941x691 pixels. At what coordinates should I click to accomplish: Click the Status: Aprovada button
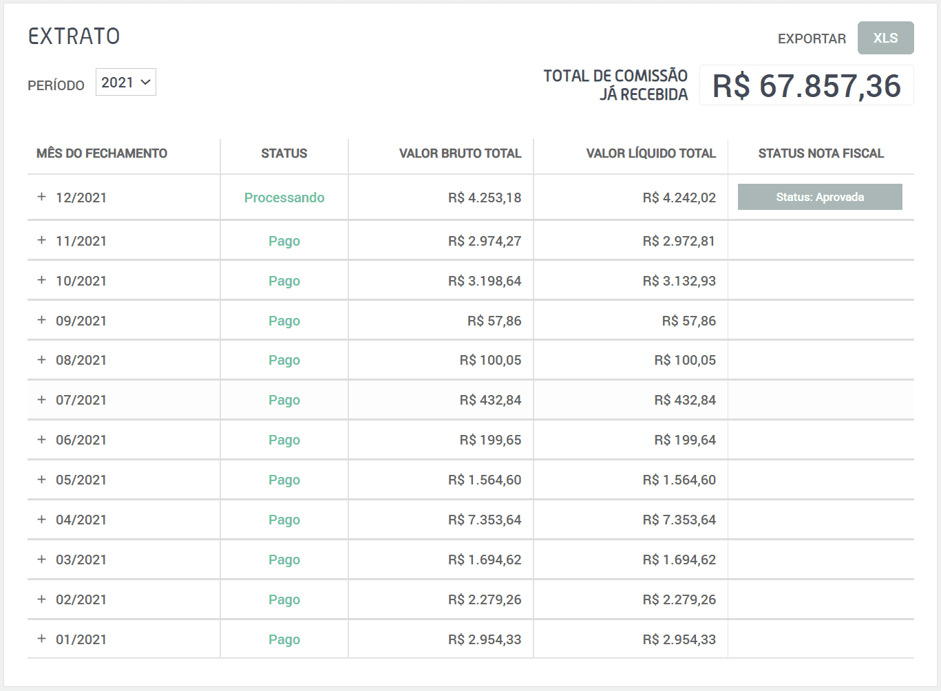coord(819,197)
